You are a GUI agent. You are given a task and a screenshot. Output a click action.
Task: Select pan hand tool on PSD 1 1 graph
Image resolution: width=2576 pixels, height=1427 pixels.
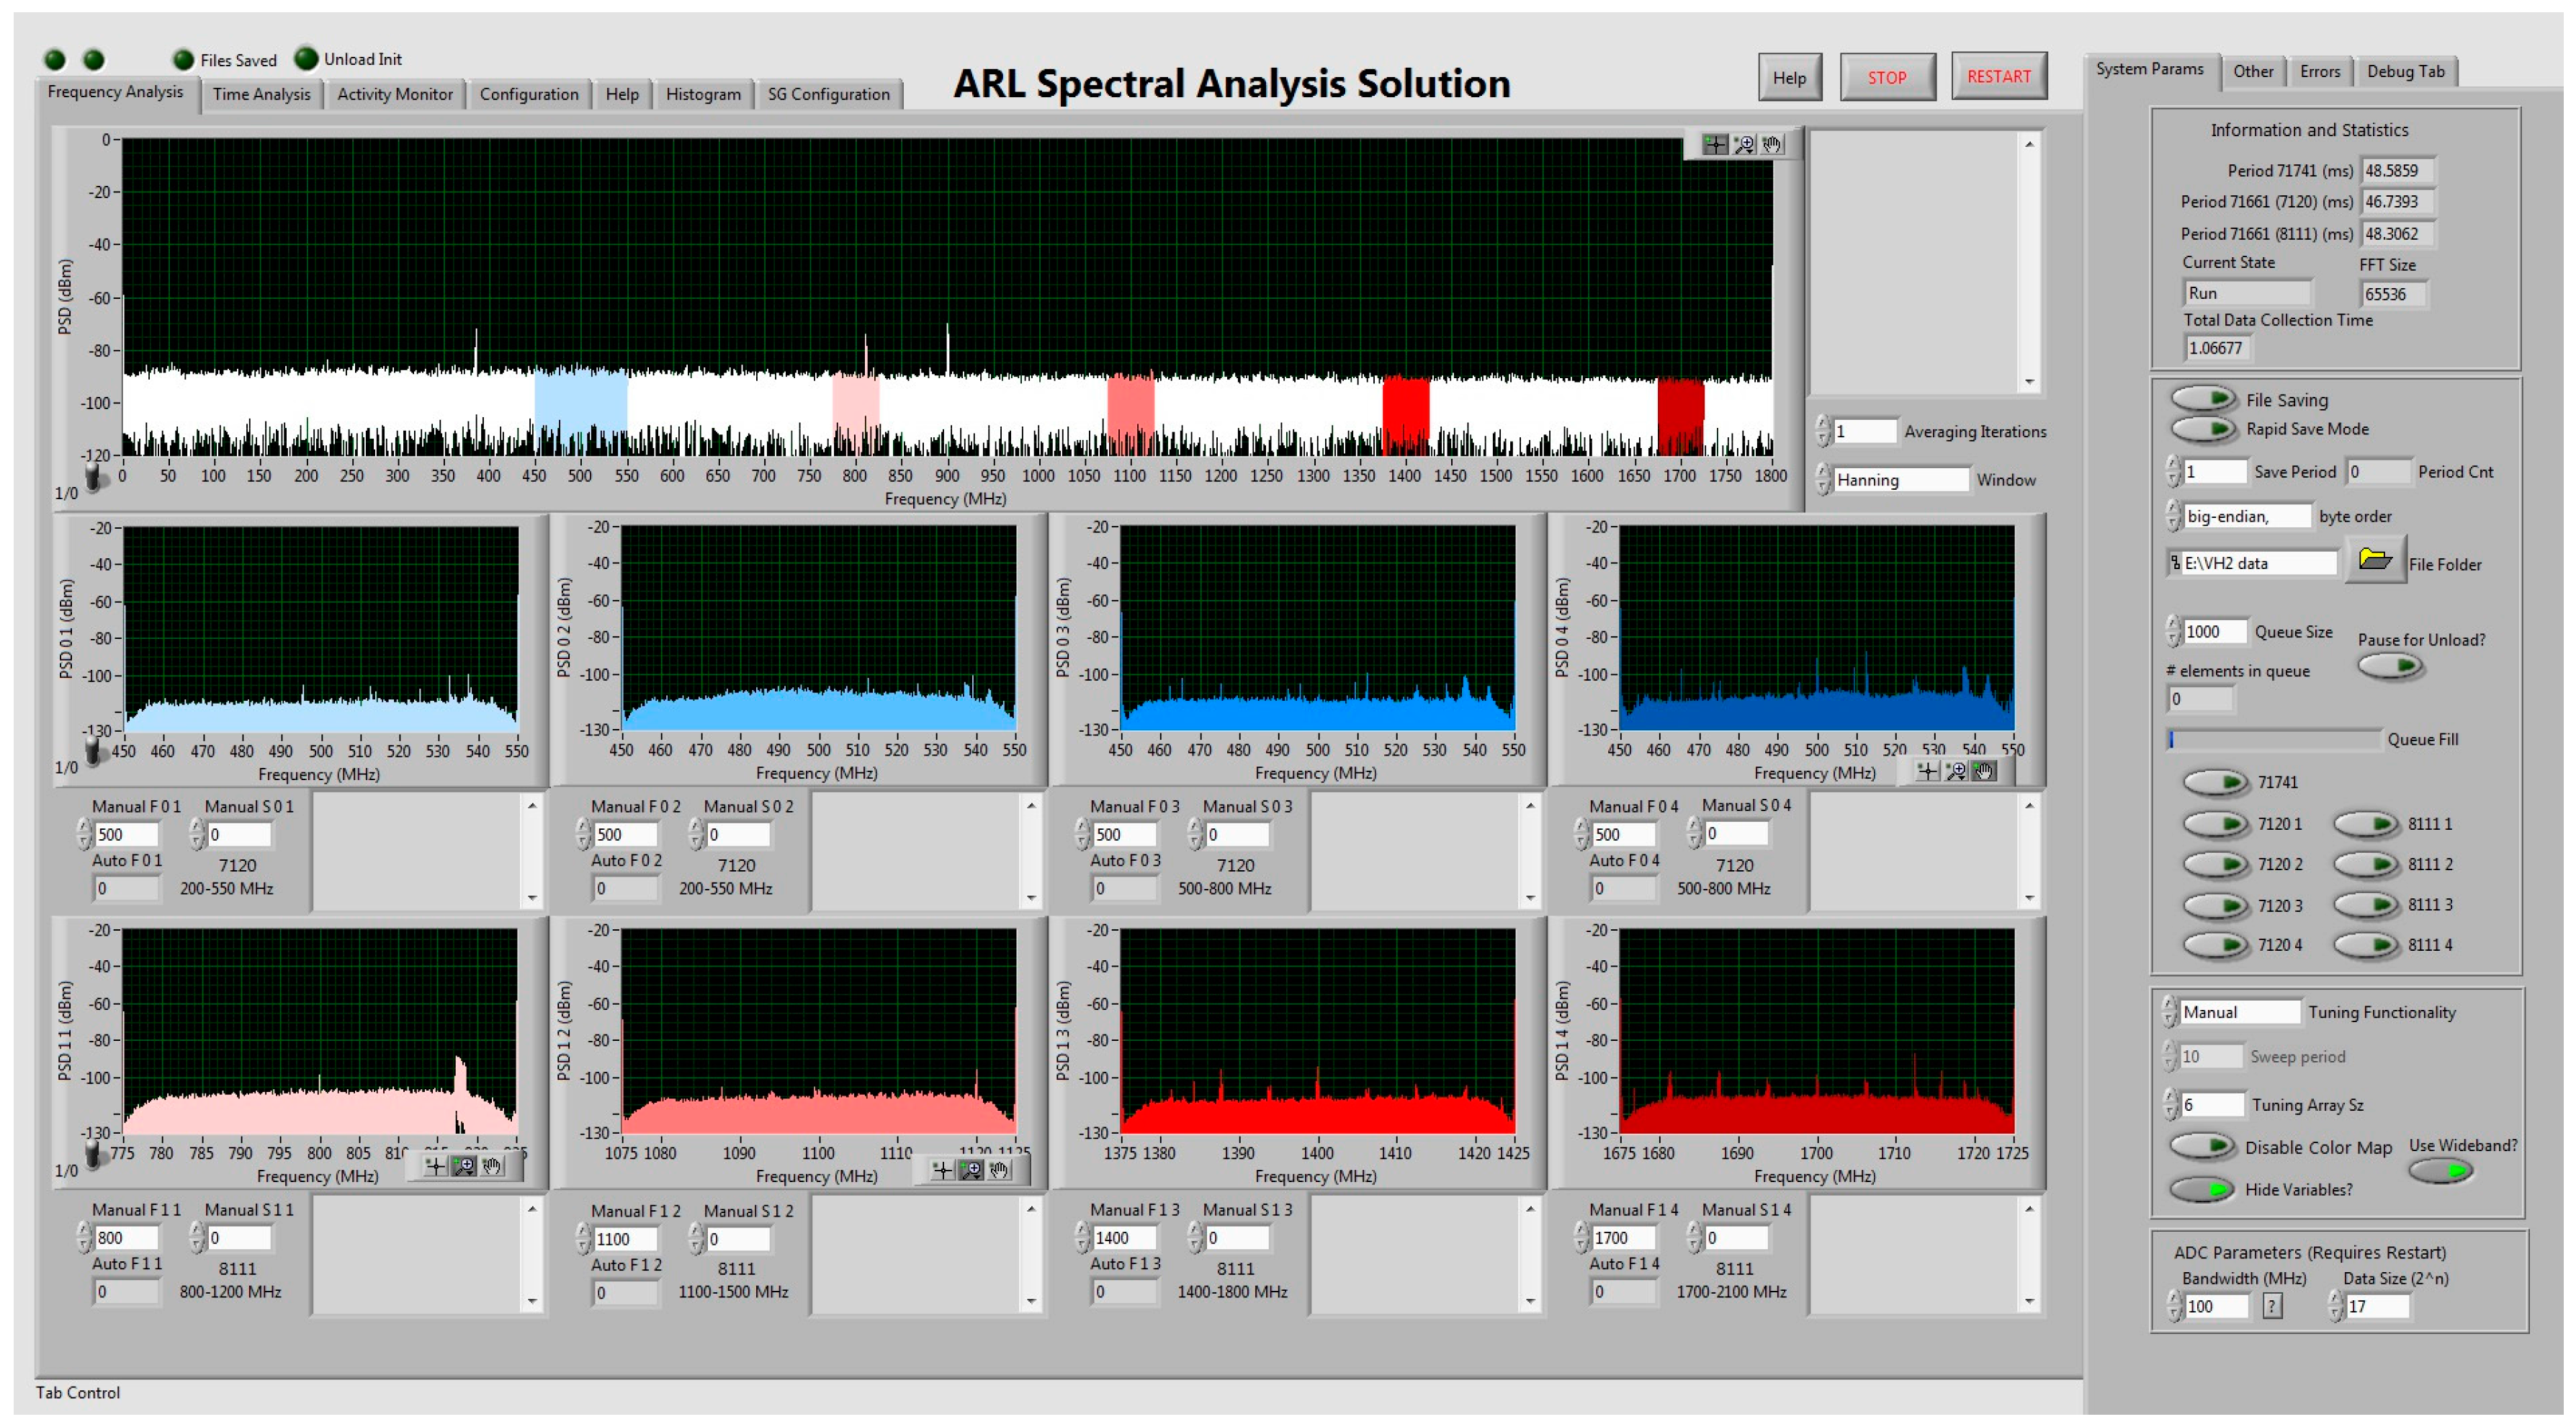[x=492, y=1166]
